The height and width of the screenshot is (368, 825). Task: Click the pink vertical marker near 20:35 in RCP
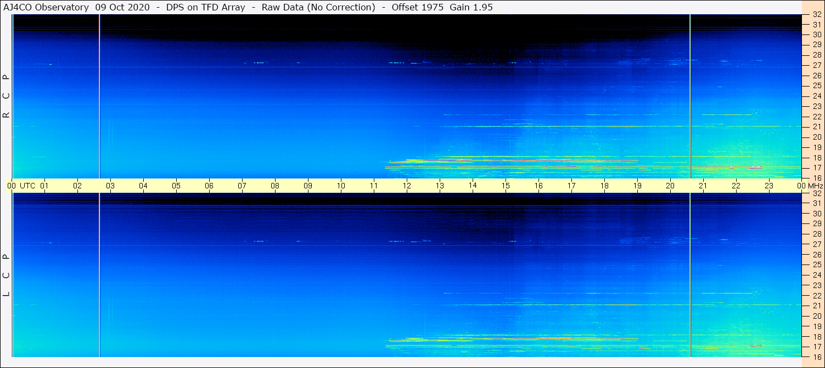click(x=690, y=96)
